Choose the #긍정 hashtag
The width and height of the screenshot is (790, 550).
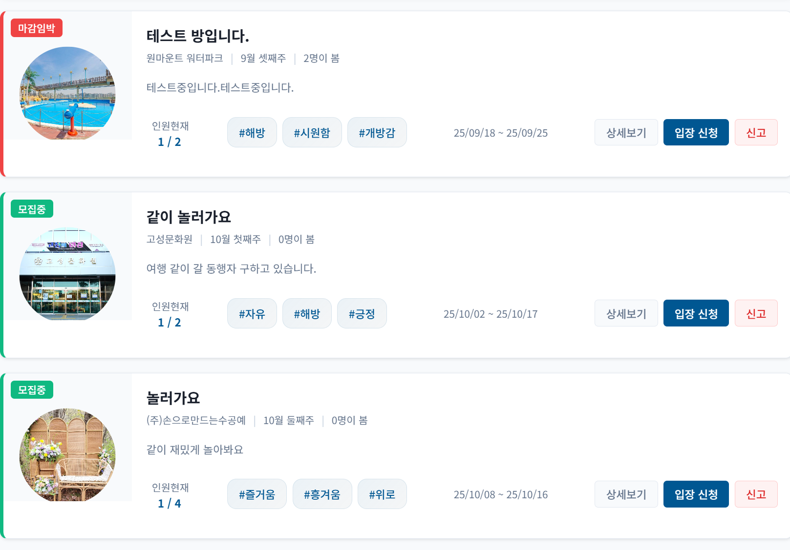[362, 313]
